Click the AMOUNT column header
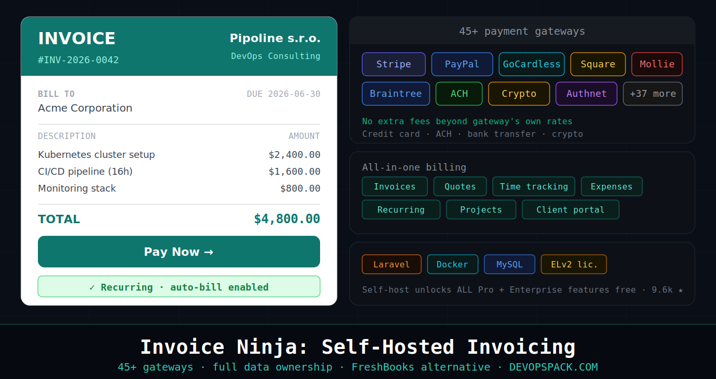 (x=304, y=136)
